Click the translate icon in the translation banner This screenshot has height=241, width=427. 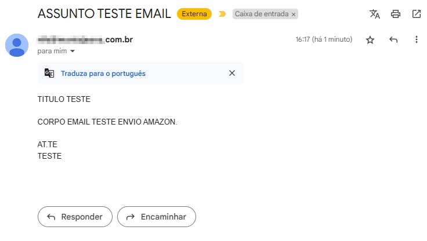[x=49, y=74]
